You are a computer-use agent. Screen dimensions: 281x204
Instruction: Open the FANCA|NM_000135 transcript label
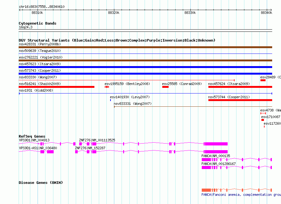pyautogui.click(x=216, y=156)
